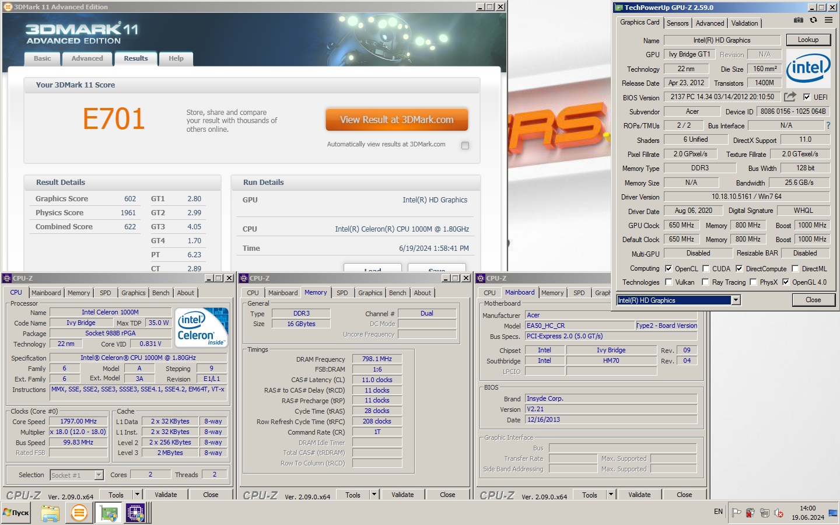Open the Socket #1 selection dropdown
This screenshot has width=840, height=525.
[x=76, y=475]
